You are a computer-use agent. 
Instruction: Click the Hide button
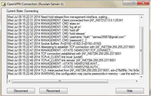130,91
